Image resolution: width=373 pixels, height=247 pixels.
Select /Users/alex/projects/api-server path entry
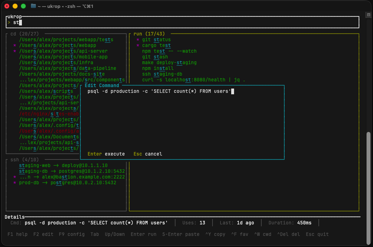63,51
